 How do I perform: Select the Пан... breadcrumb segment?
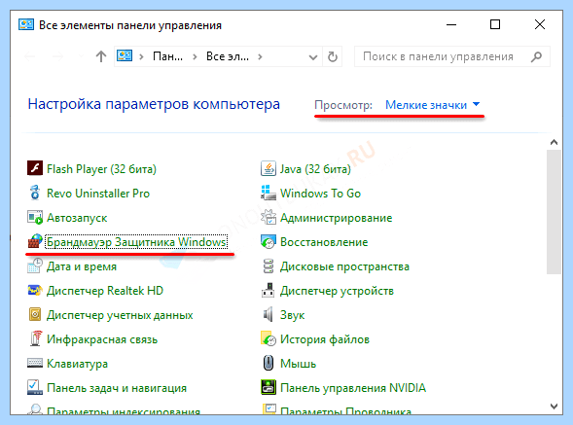click(167, 56)
